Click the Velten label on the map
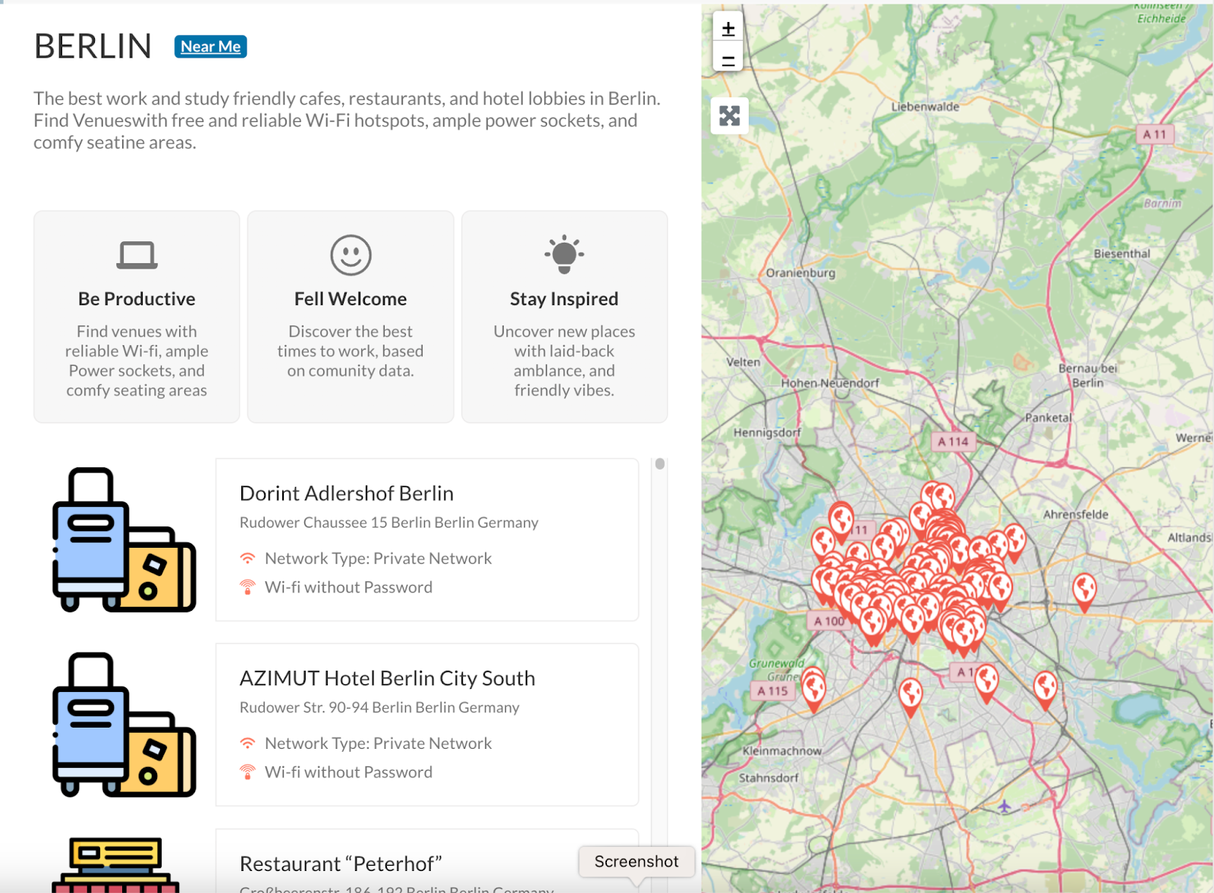 pos(743,362)
